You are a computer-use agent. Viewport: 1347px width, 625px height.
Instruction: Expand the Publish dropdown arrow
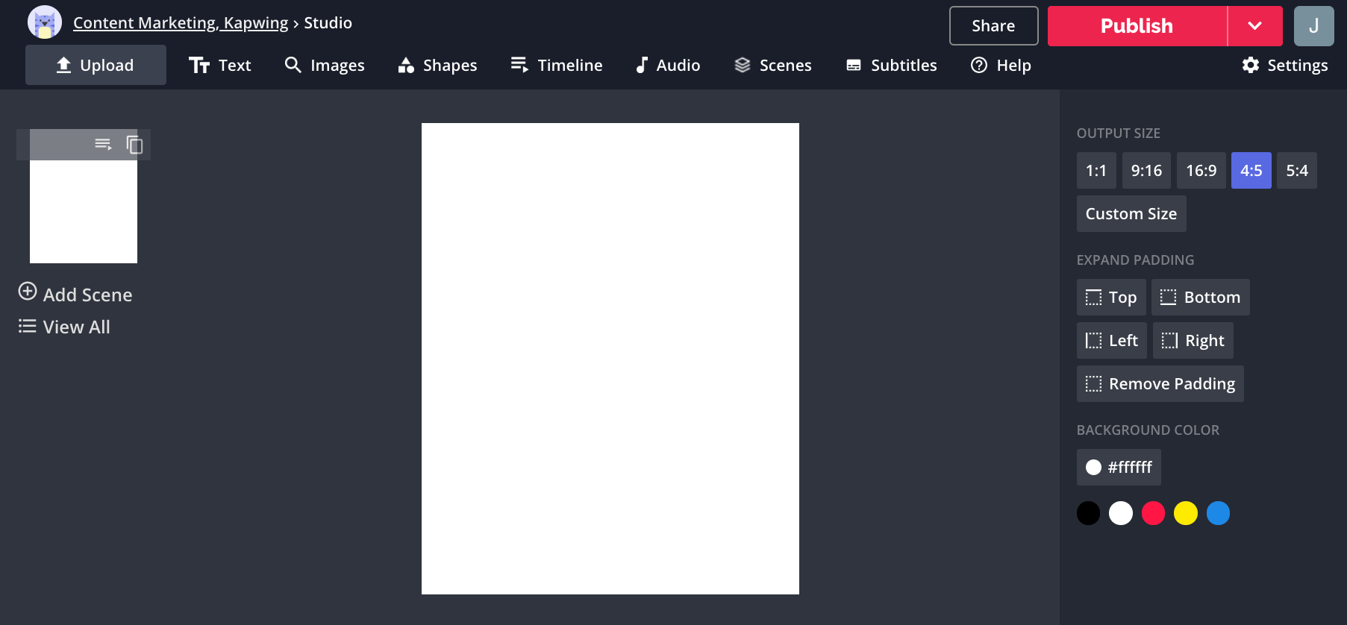1254,26
